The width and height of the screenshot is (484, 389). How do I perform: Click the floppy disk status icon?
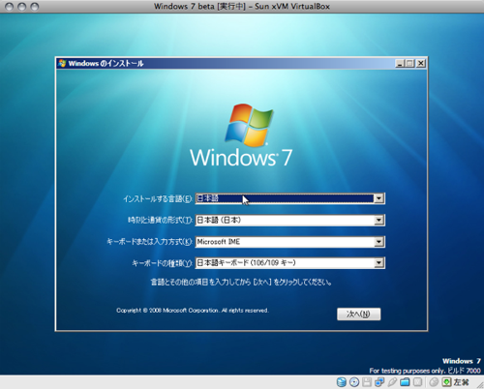coord(367,382)
